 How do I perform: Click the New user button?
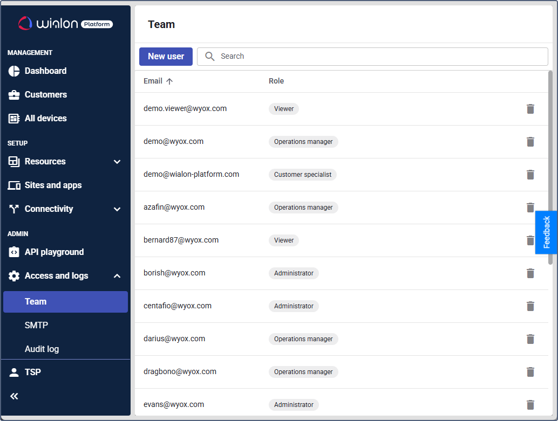pyautogui.click(x=166, y=57)
